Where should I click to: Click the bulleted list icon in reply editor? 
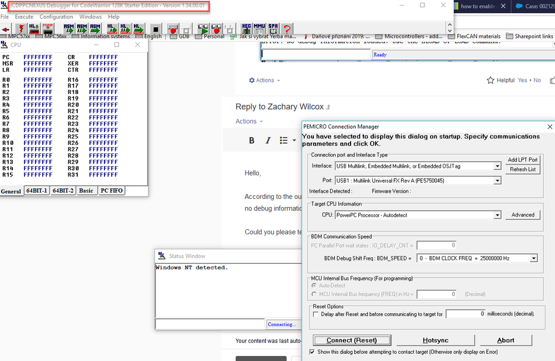pos(283,141)
